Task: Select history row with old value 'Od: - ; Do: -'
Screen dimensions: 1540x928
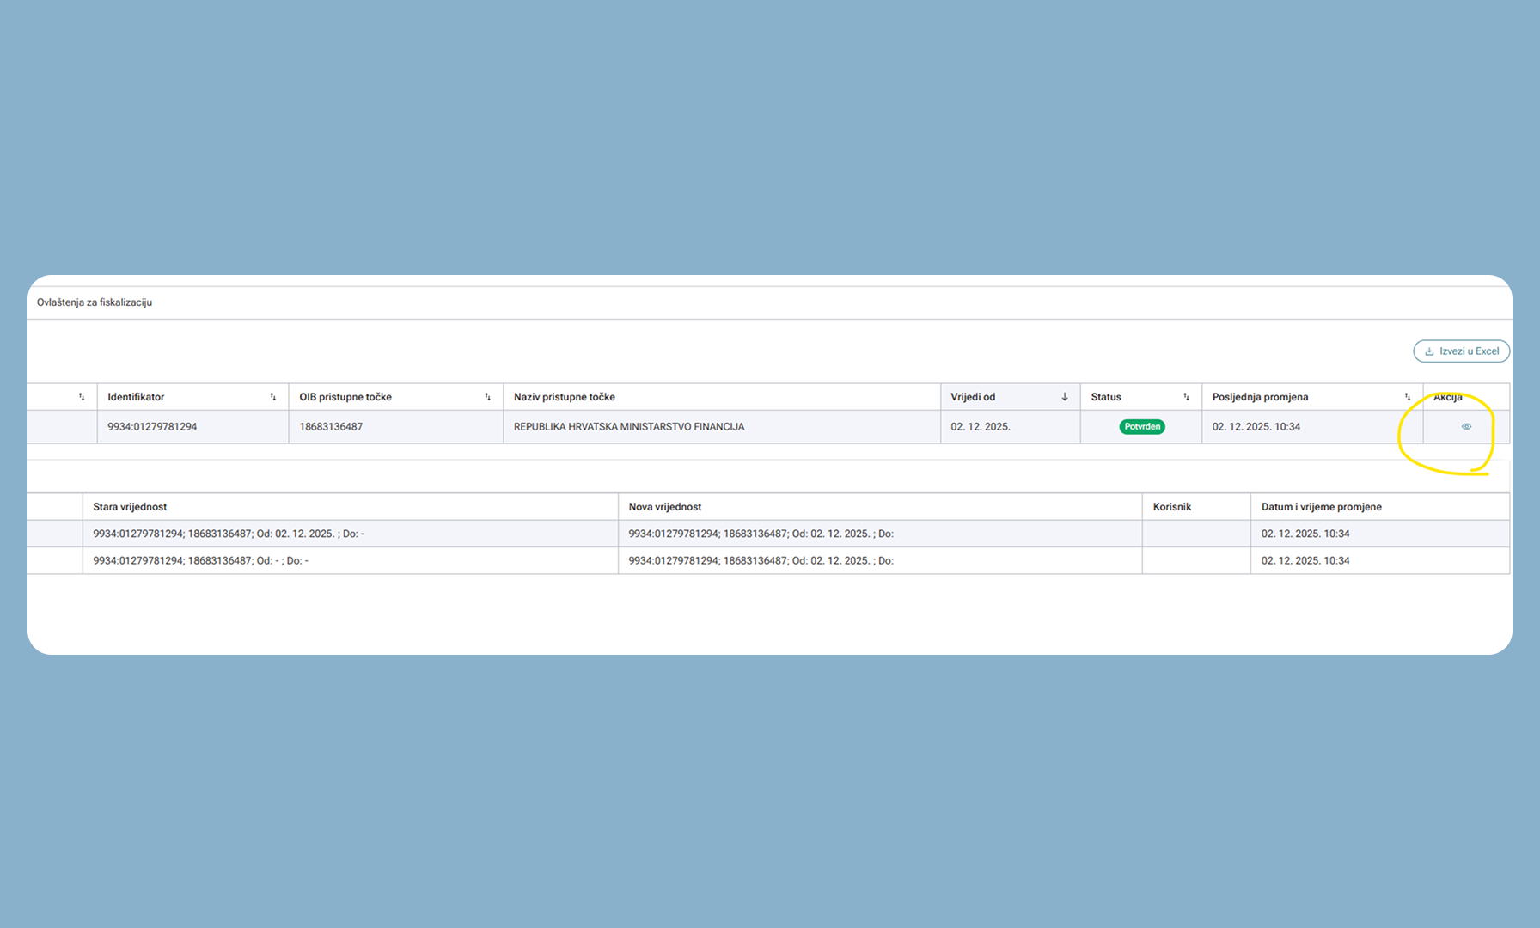Action: 200,560
